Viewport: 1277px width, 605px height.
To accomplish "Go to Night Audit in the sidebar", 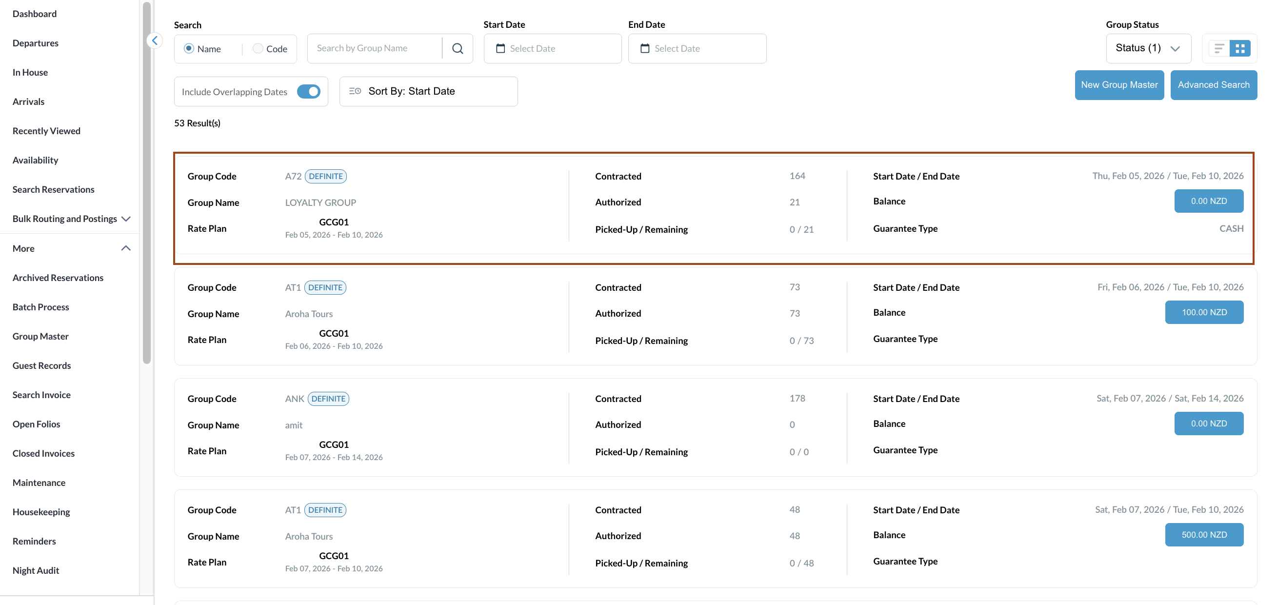I will 36,570.
